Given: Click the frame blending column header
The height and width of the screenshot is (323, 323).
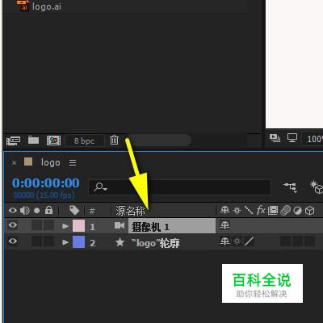Looking at the screenshot, I should 273,210.
